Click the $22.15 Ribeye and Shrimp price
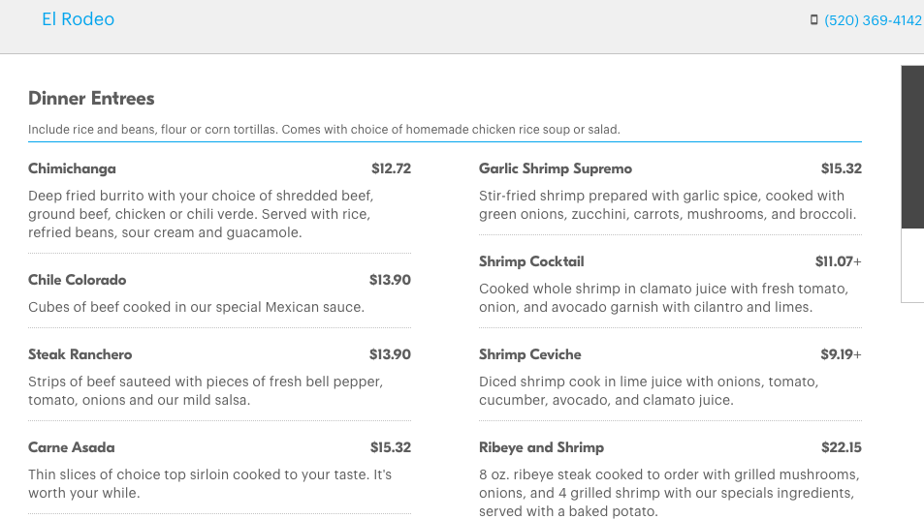Image resolution: width=924 pixels, height=519 pixels. tap(842, 447)
